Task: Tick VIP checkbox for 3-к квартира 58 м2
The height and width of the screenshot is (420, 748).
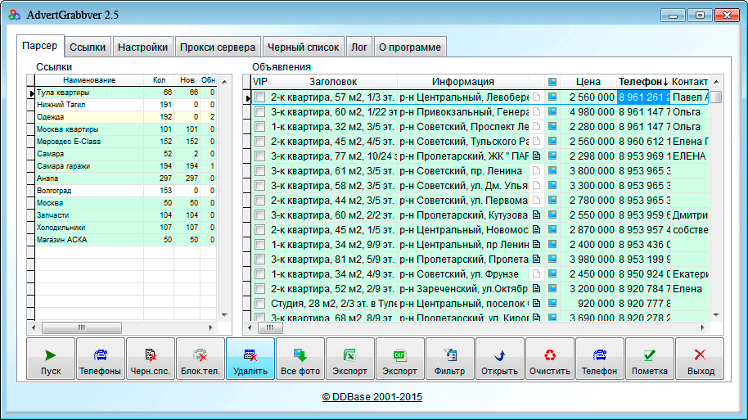Action: (x=260, y=186)
